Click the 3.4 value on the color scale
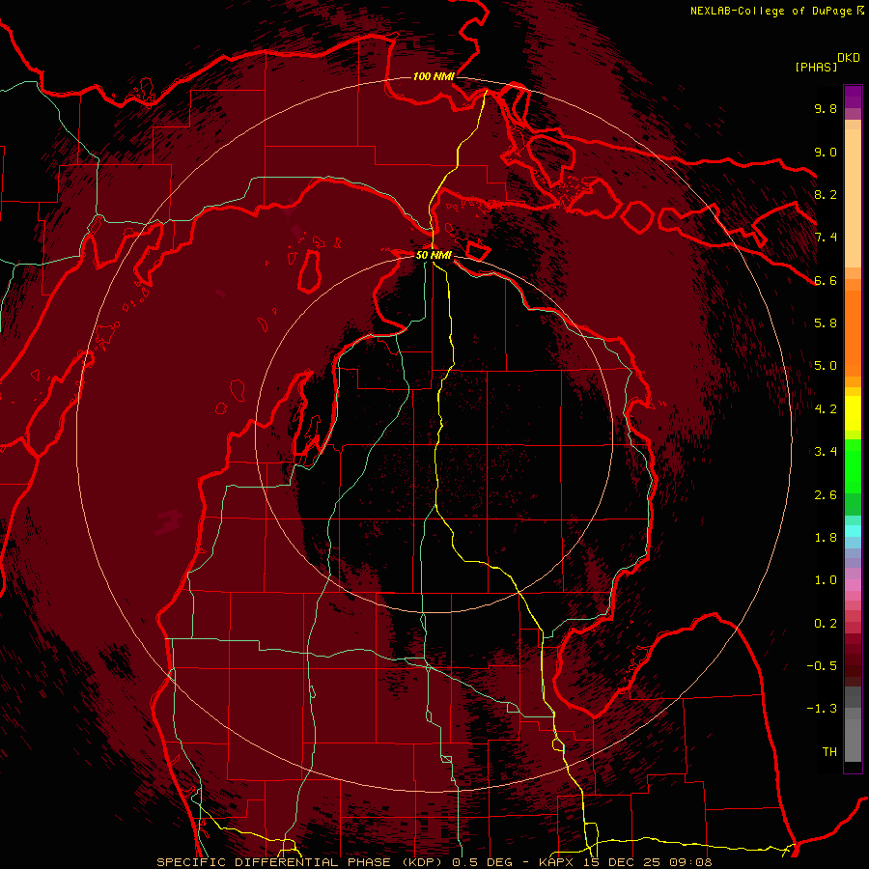869x869 pixels. click(x=826, y=452)
